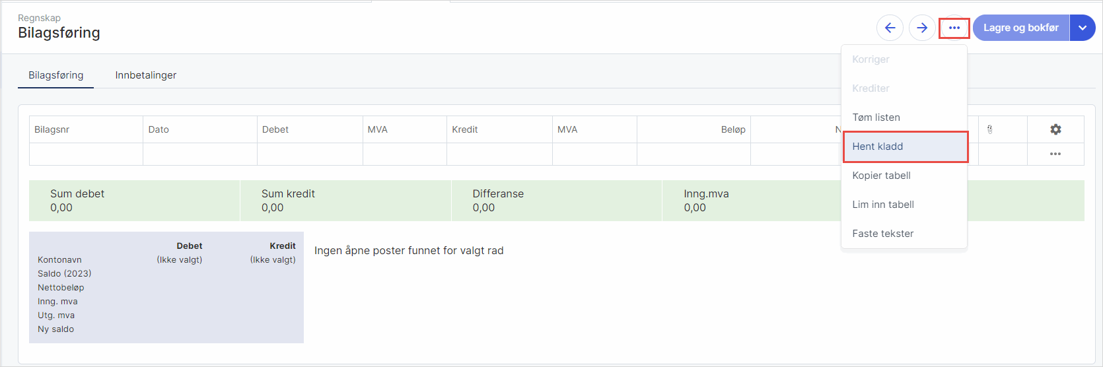Click the empty Beløp cell
The width and height of the screenshot is (1103, 367).
pos(694,154)
